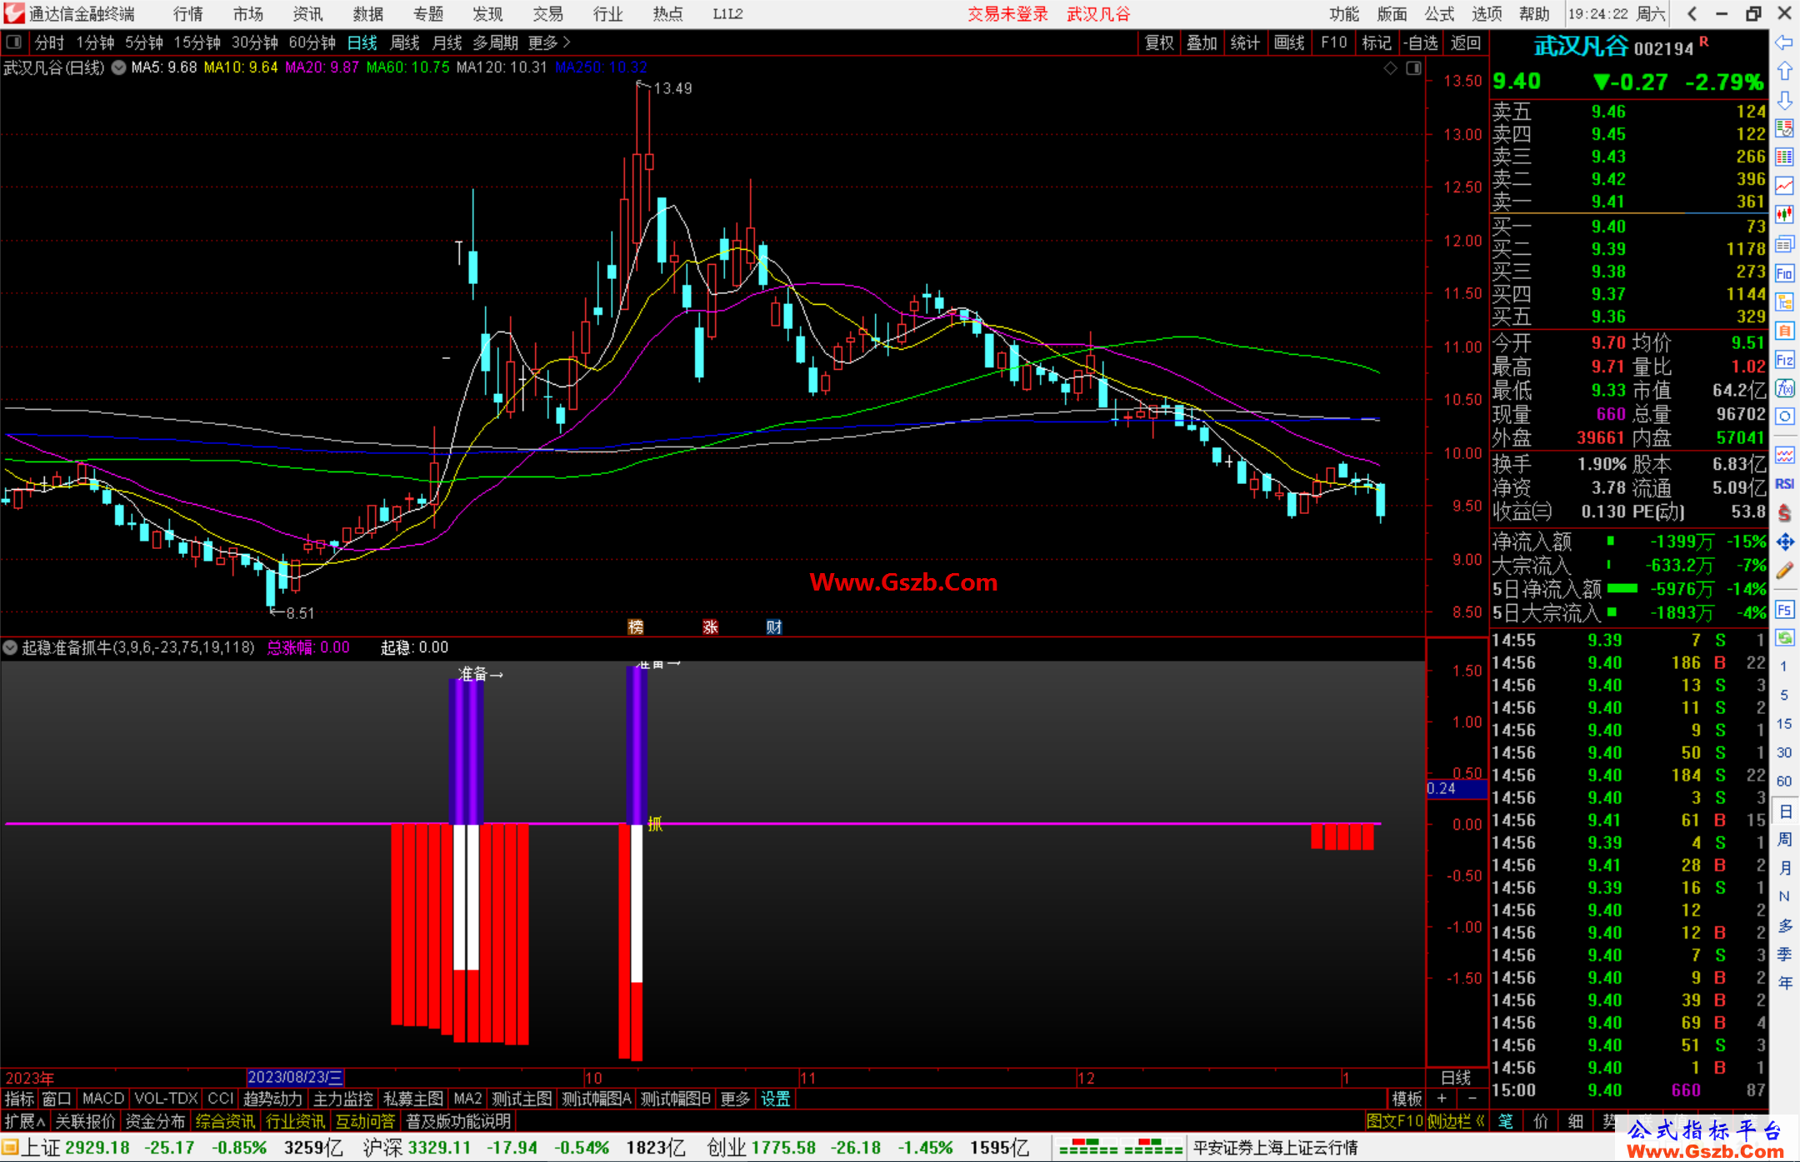This screenshot has width=1800, height=1162.
Task: Select daily period 日 in sidebar
Action: click(1784, 810)
